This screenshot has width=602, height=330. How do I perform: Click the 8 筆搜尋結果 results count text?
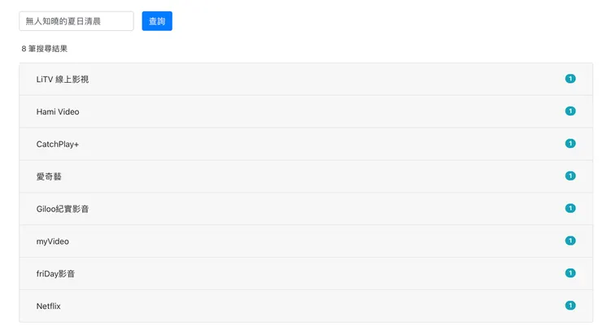point(45,49)
